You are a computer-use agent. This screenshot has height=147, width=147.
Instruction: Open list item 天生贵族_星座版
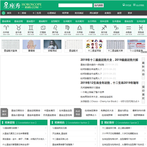60,134
